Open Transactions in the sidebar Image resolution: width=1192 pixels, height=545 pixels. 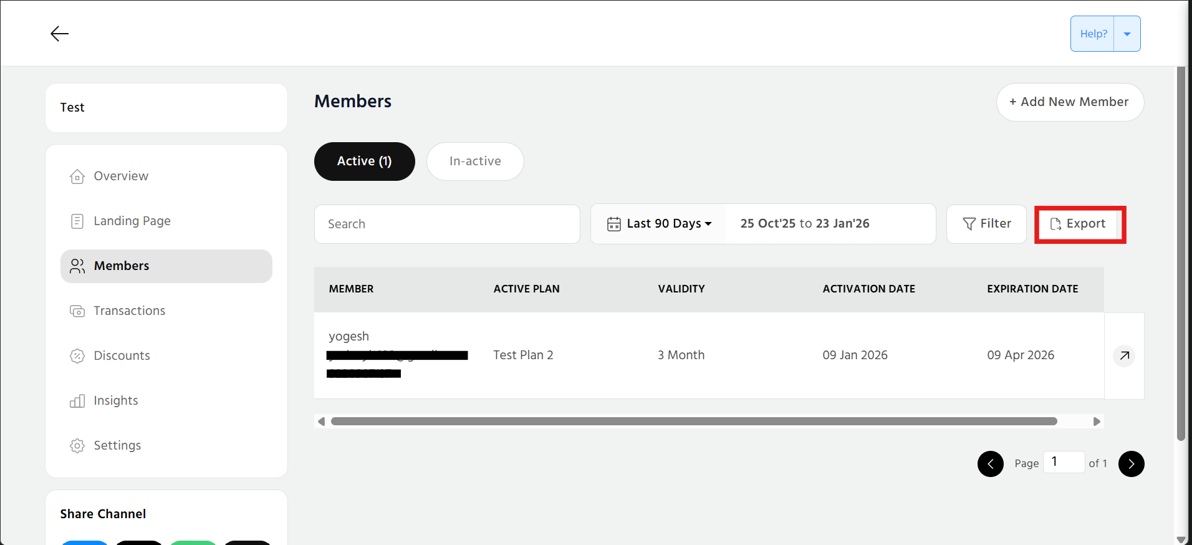(x=129, y=311)
